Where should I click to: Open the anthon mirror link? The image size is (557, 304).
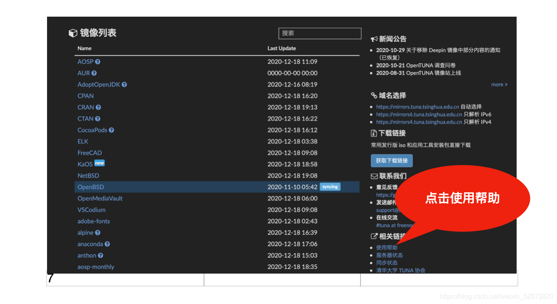click(x=87, y=256)
